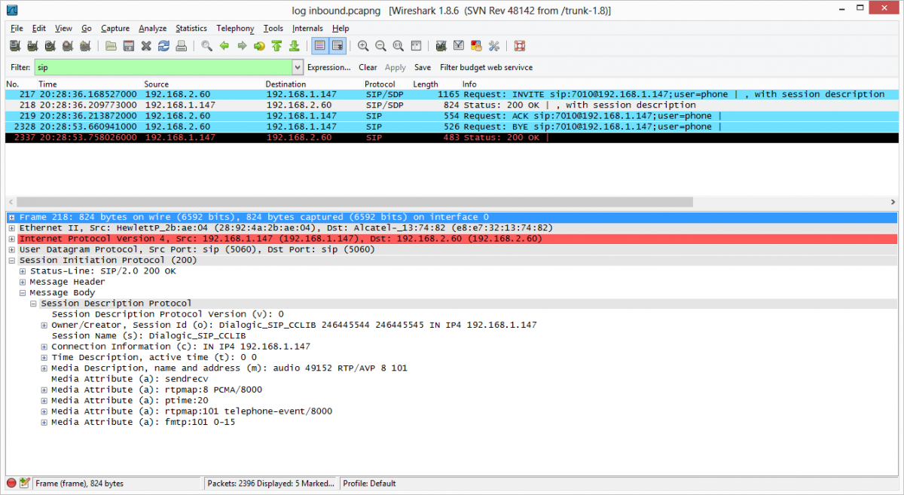Expand Media Description node
The width and height of the screenshot is (904, 495).
click(44, 368)
